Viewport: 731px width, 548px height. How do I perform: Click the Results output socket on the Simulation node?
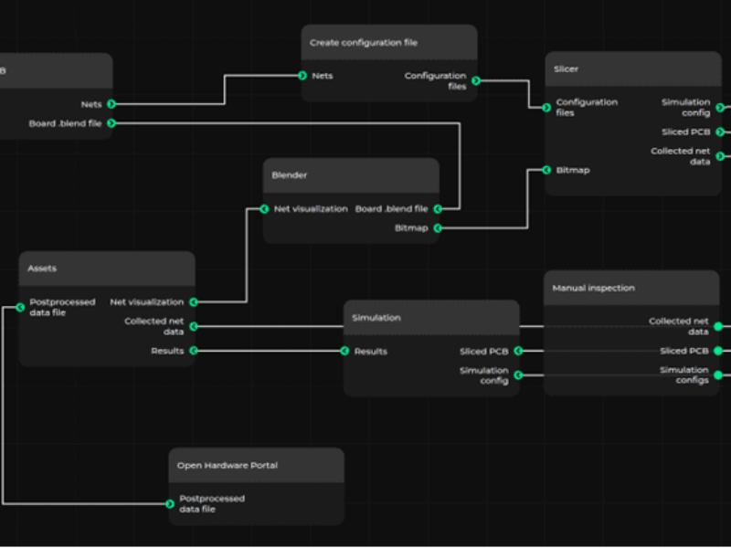[x=344, y=350]
